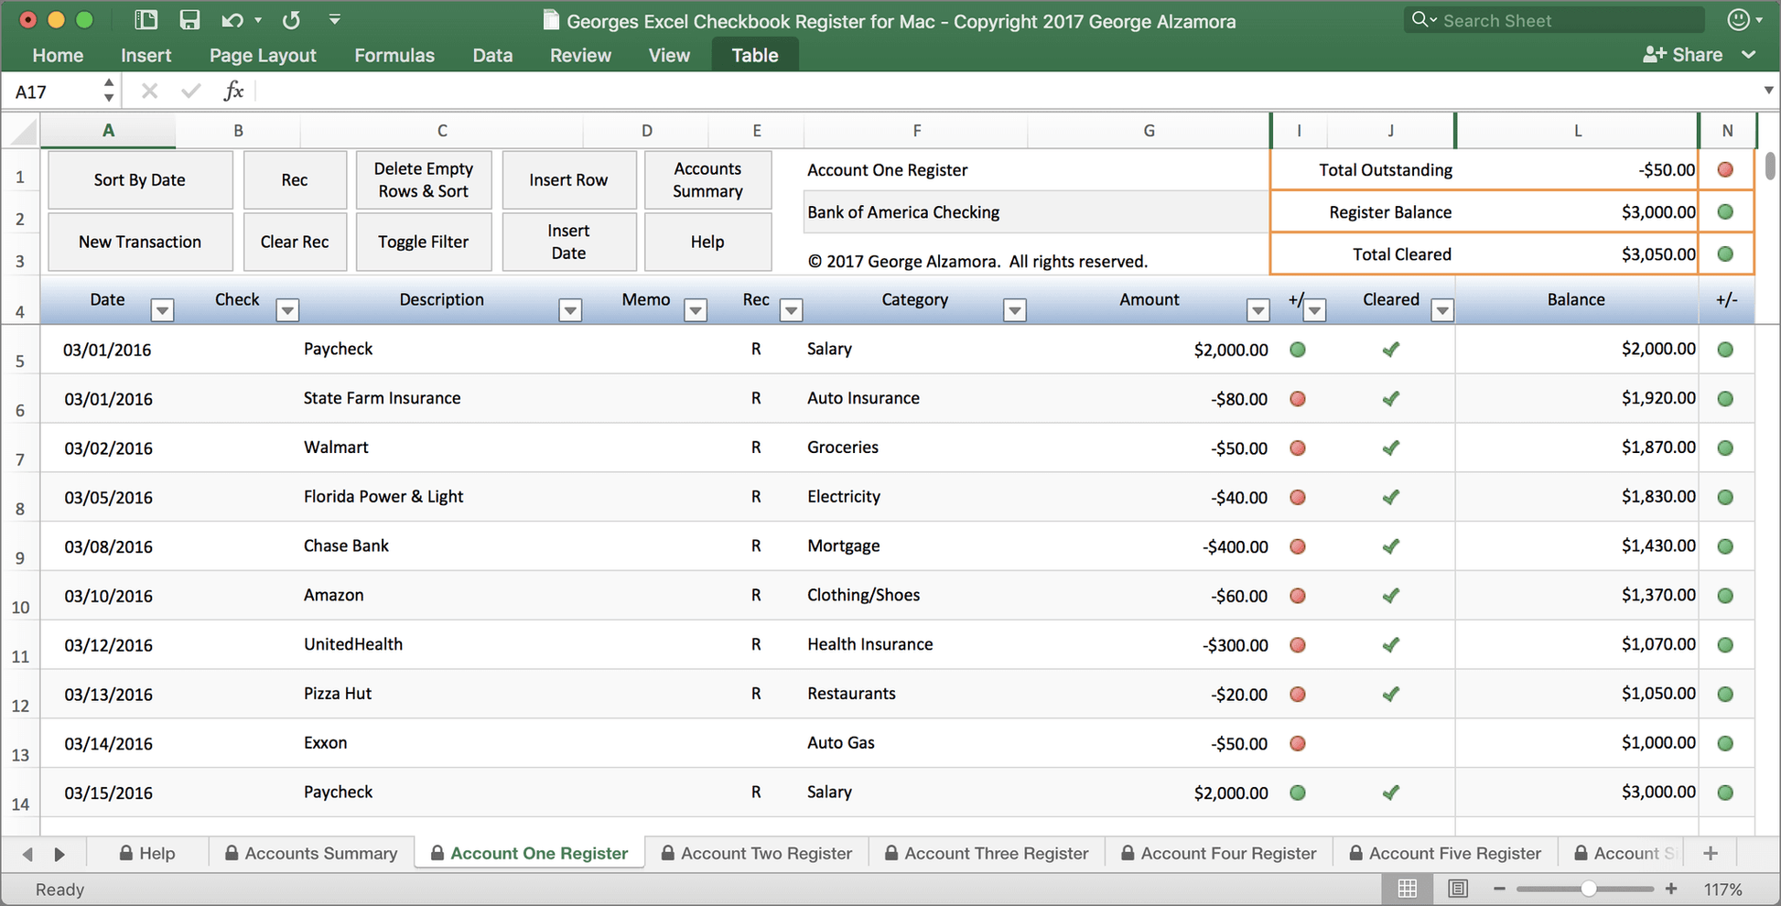The height and width of the screenshot is (906, 1781).
Task: Expand the Amount column filter arrow
Action: click(1257, 310)
